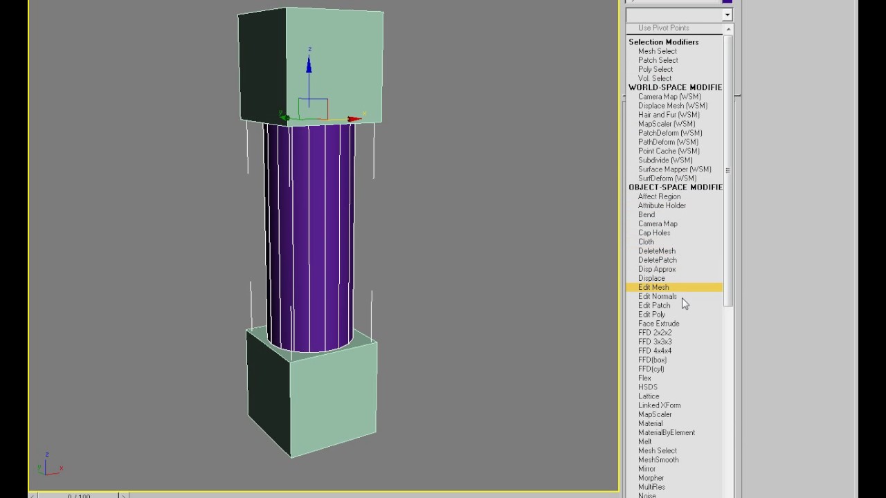Apply Hair and Fur (WSM)

pos(668,115)
